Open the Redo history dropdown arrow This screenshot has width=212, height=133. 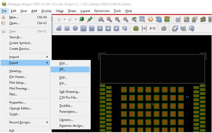pyautogui.click(x=76, y=19)
